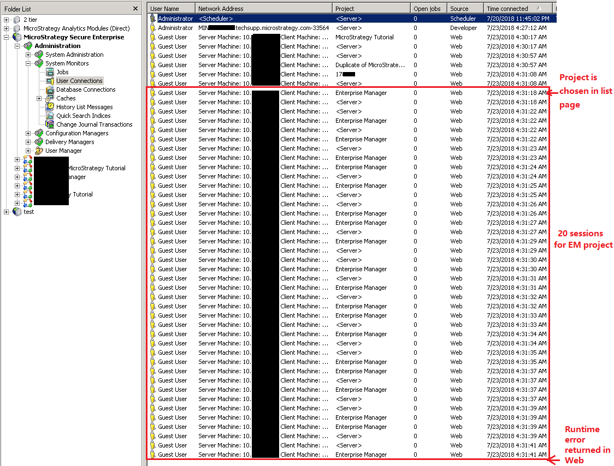
Task: Open the History List Messages monitor icon
Action: pos(50,107)
